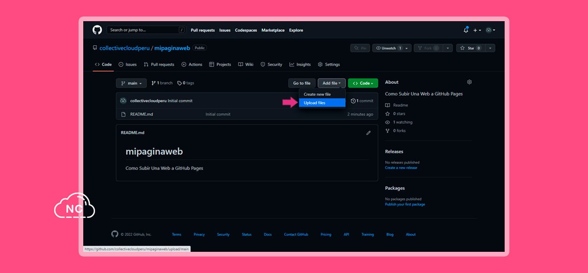Select Upload files menu item

322,103
